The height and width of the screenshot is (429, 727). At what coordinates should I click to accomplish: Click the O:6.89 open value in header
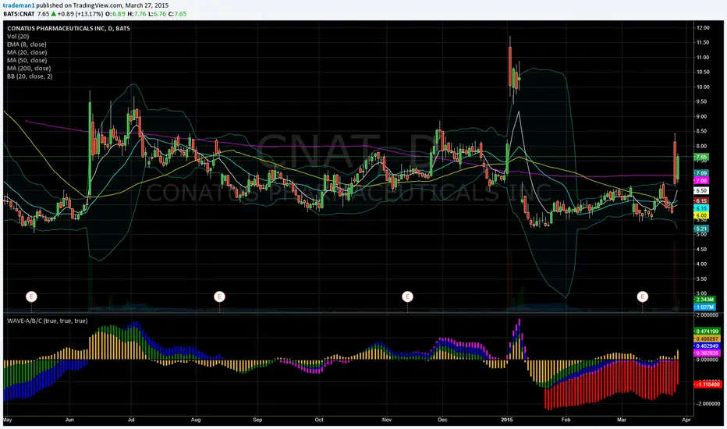click(x=116, y=14)
